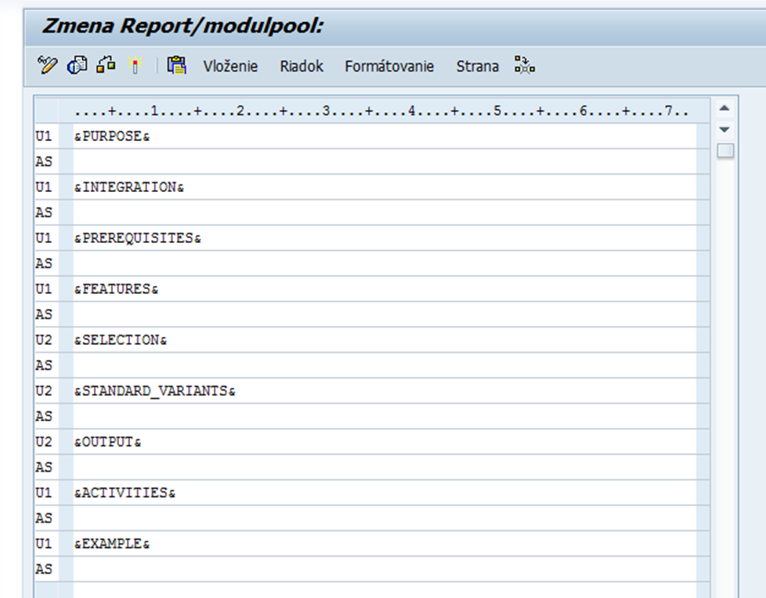Image resolution: width=766 pixels, height=598 pixels.
Task: Click the lock/unlock padlocks toolbar icon
Action: 106,66
